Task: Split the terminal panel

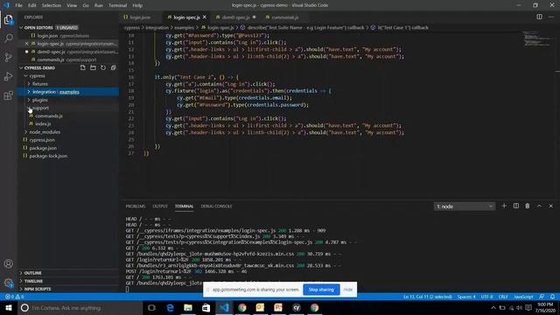Action: 516,206
